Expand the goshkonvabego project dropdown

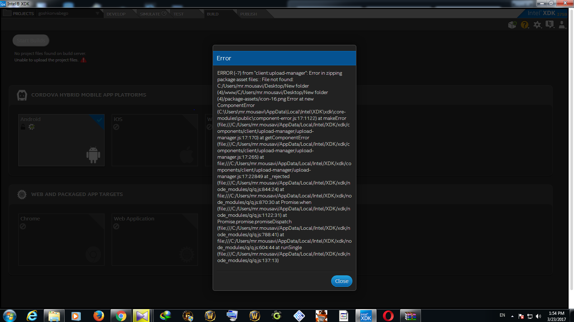[x=97, y=13]
